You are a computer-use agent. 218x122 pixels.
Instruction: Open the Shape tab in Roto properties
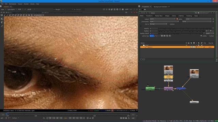pos(167,16)
